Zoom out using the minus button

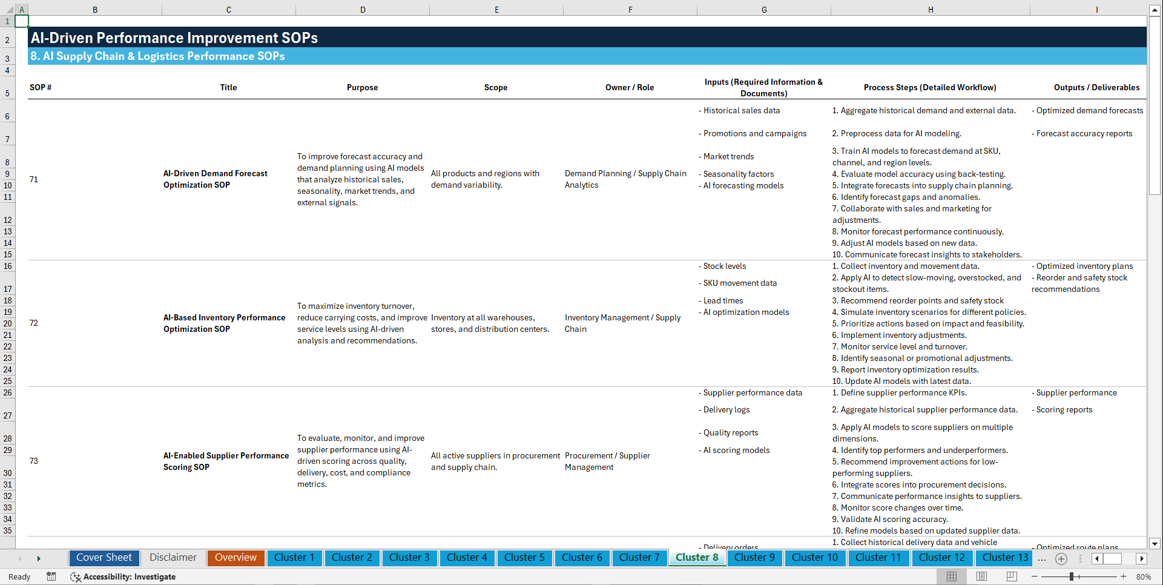coord(1035,577)
